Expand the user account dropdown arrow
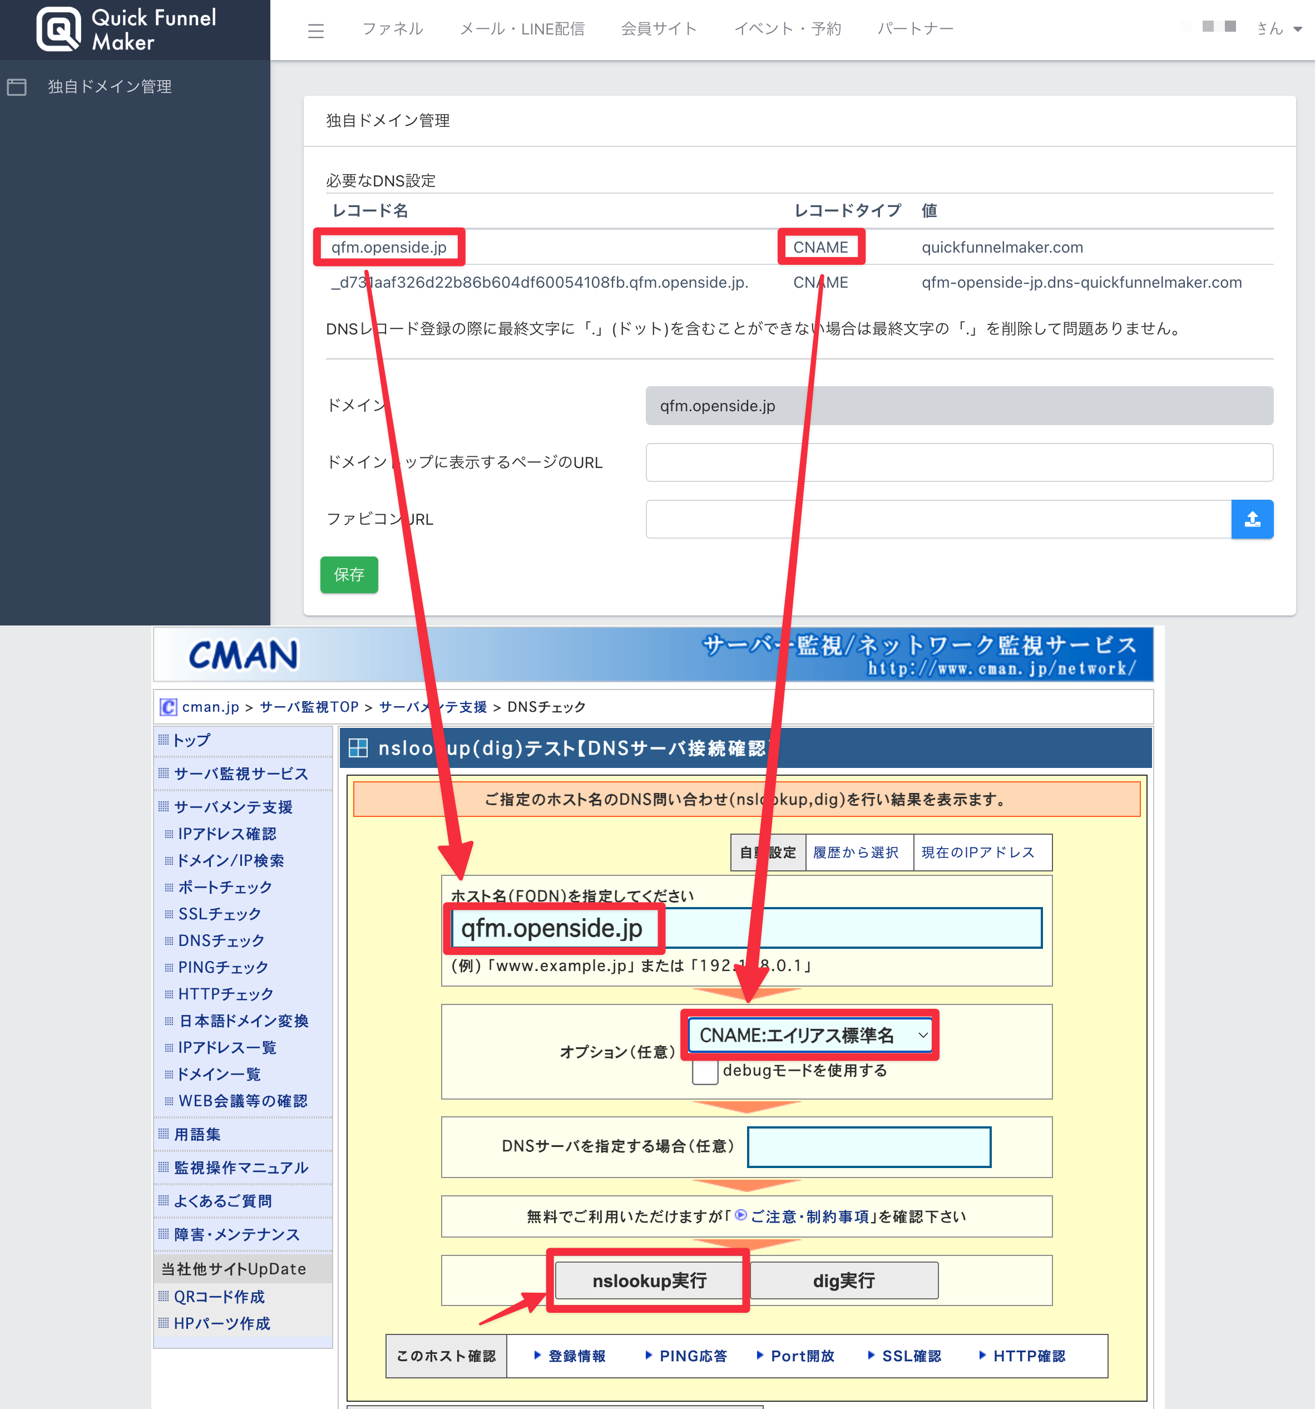Screen dimensions: 1315x1409 (x=1297, y=29)
